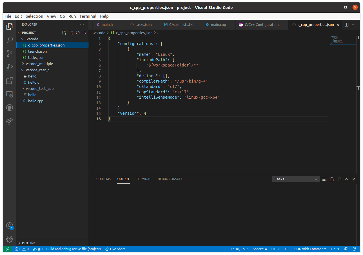Screen dimensions: 363x255
Task: Open the File menu
Action: pos(8,16)
